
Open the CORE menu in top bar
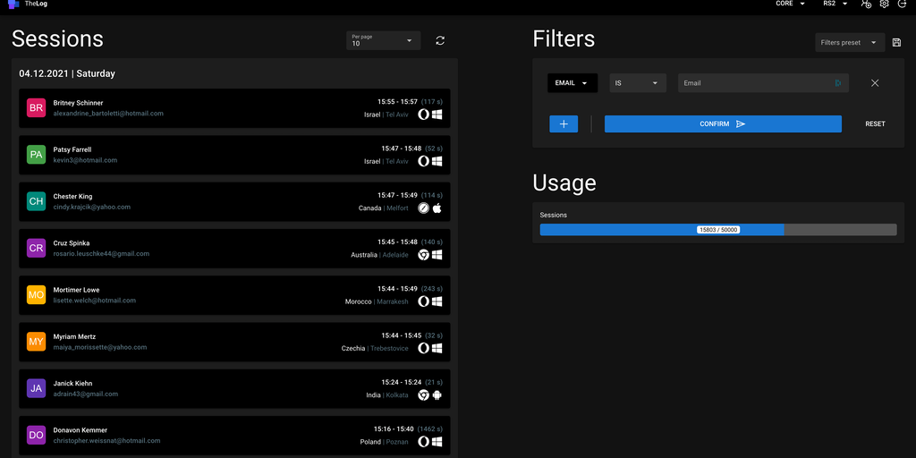click(790, 4)
